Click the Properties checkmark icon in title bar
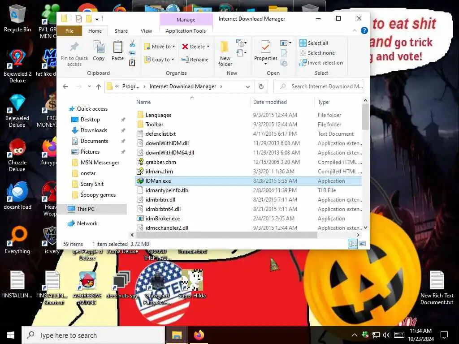 79,19
